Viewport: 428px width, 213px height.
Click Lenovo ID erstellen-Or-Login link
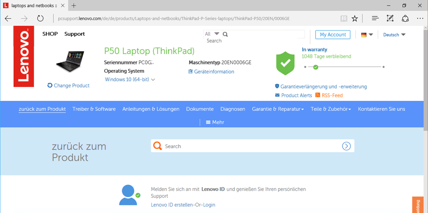[x=183, y=205]
